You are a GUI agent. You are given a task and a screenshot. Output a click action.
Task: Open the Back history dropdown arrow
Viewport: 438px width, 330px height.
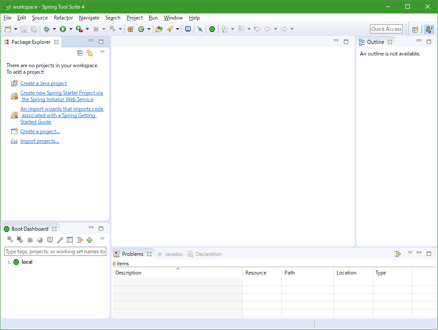[275, 29]
